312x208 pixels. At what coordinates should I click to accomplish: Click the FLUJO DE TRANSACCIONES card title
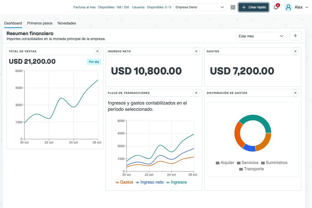tap(129, 93)
